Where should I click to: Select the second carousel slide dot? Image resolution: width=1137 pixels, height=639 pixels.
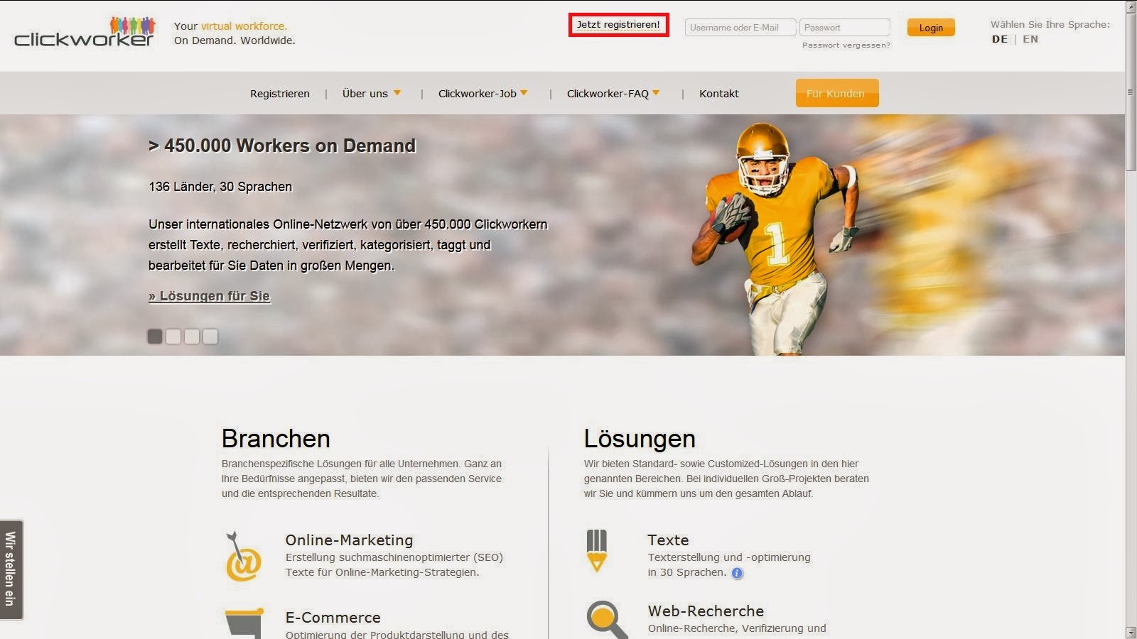click(173, 336)
